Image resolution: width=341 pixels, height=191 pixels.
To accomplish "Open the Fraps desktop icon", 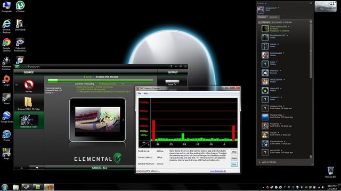I will (6, 153).
